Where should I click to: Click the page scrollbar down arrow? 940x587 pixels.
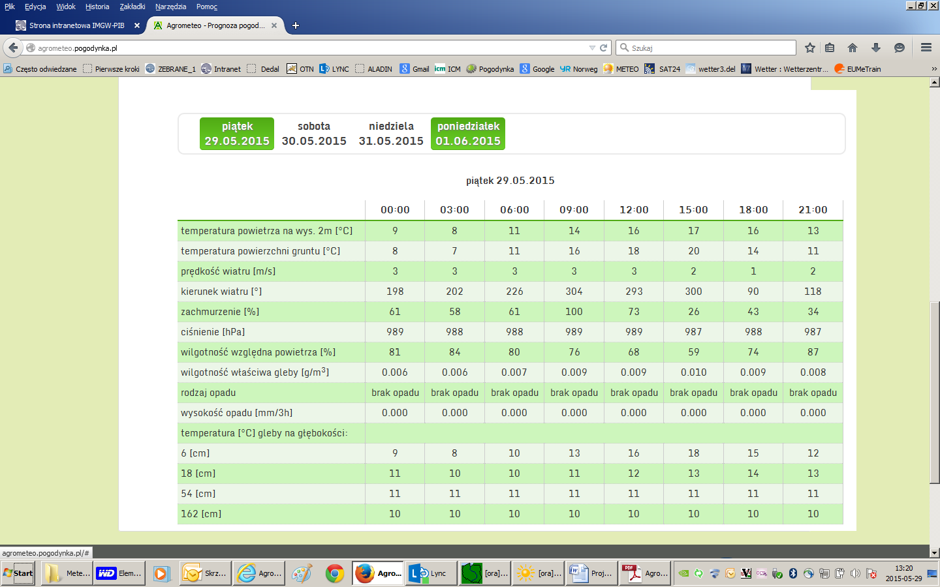pos(934,552)
